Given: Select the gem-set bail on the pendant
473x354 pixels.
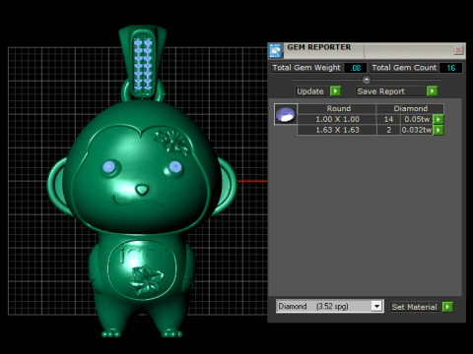Looking at the screenshot, I should 142,62.
